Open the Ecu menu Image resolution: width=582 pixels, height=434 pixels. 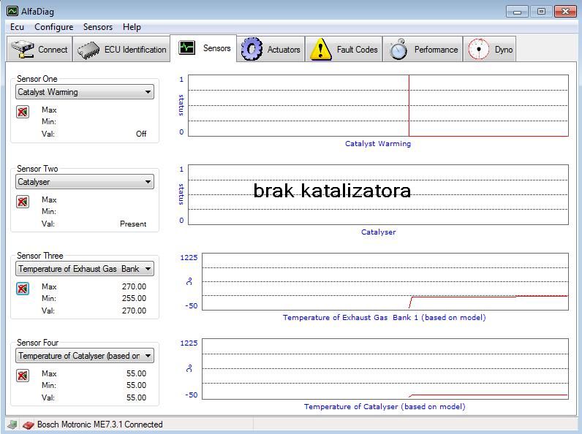pos(17,27)
